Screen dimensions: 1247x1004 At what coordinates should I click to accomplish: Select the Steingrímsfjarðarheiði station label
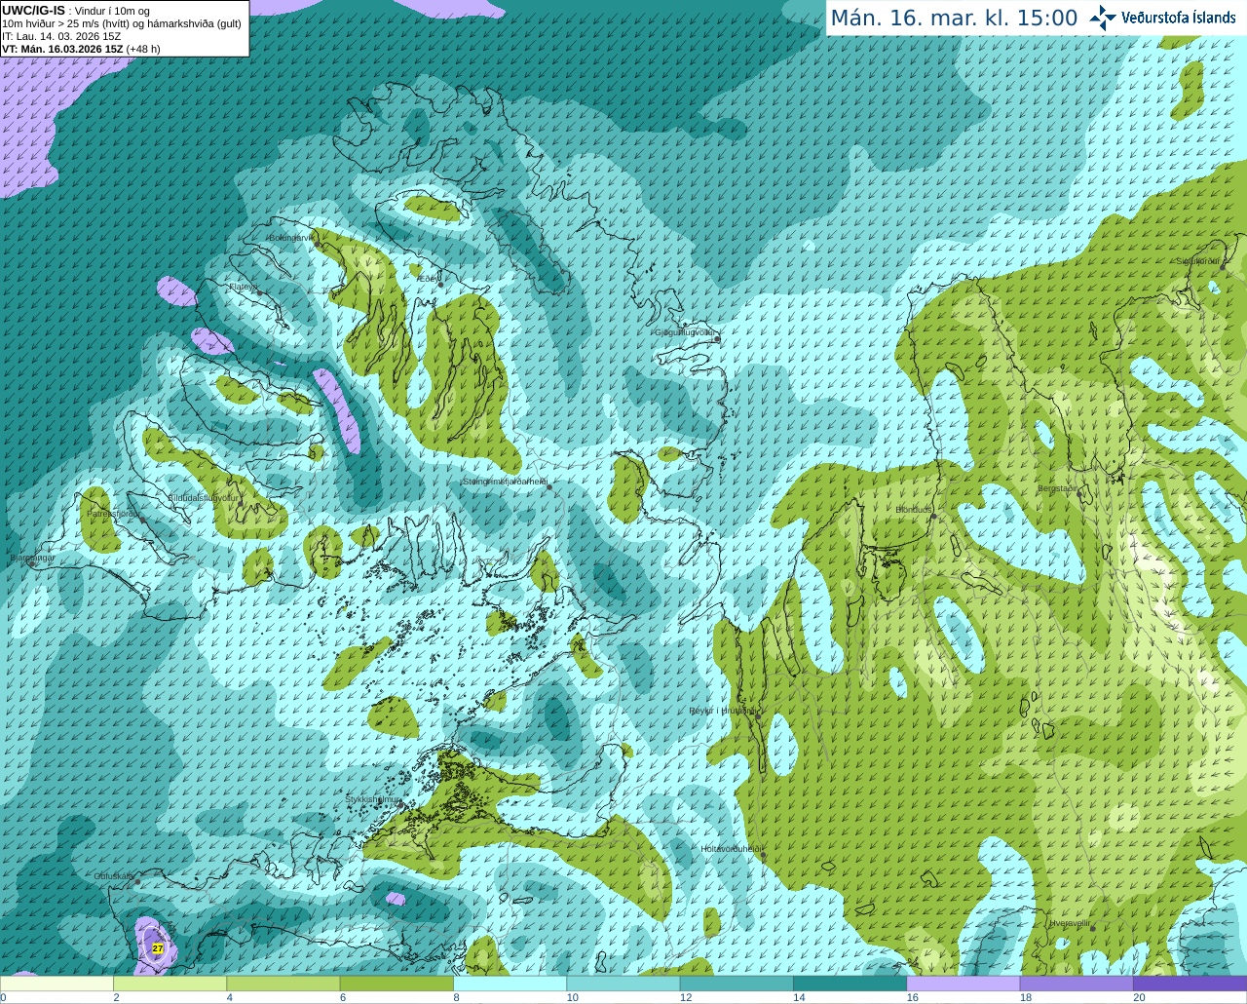click(x=505, y=482)
